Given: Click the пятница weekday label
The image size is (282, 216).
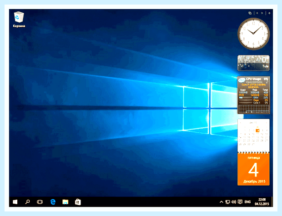Looking at the screenshot, I should (x=254, y=158).
